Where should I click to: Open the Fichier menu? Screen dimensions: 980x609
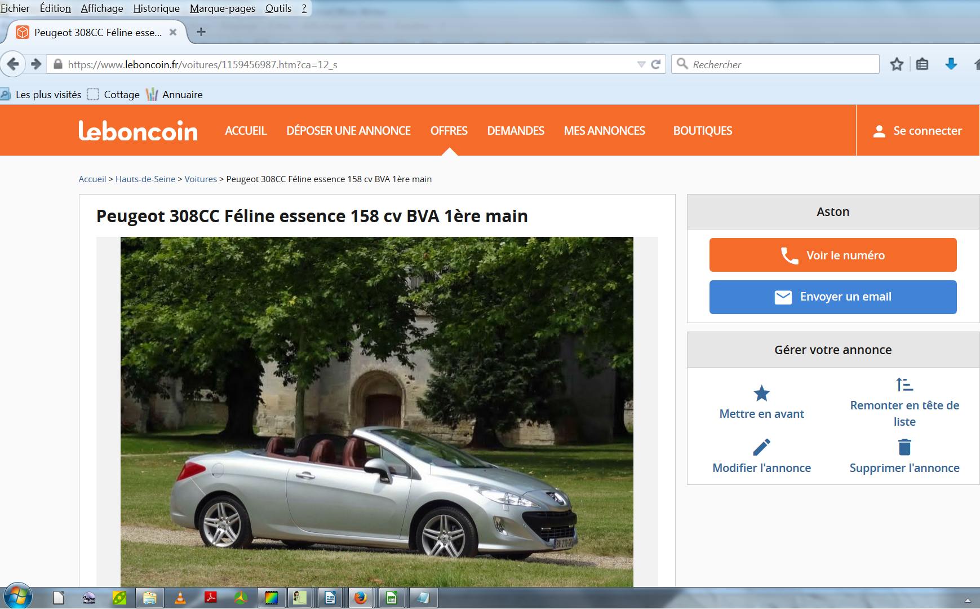(x=15, y=8)
